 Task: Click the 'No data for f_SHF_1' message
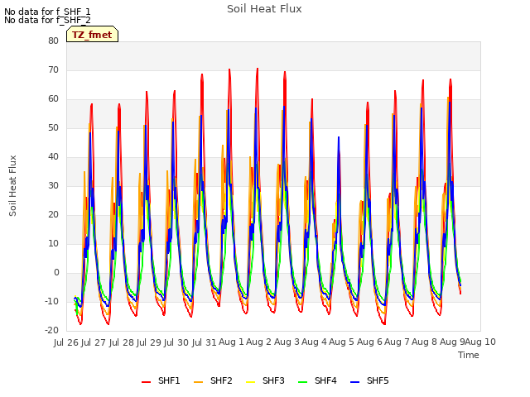(47, 12)
